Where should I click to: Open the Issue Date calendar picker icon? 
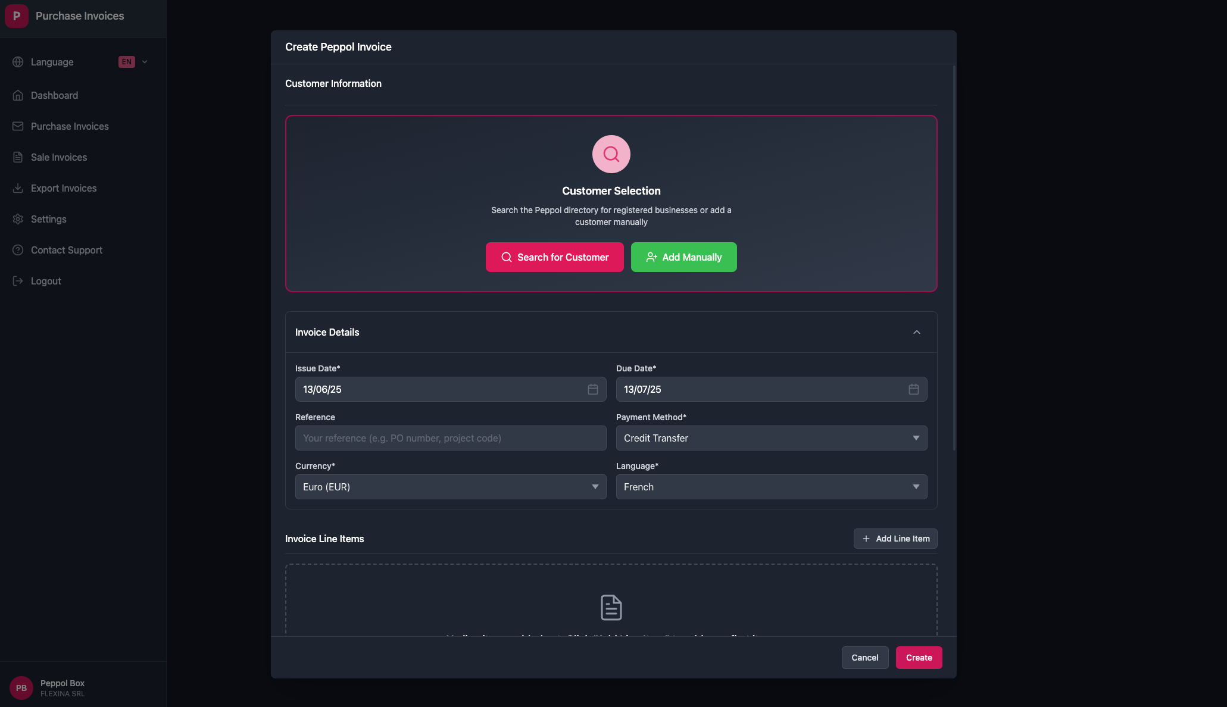(x=593, y=389)
